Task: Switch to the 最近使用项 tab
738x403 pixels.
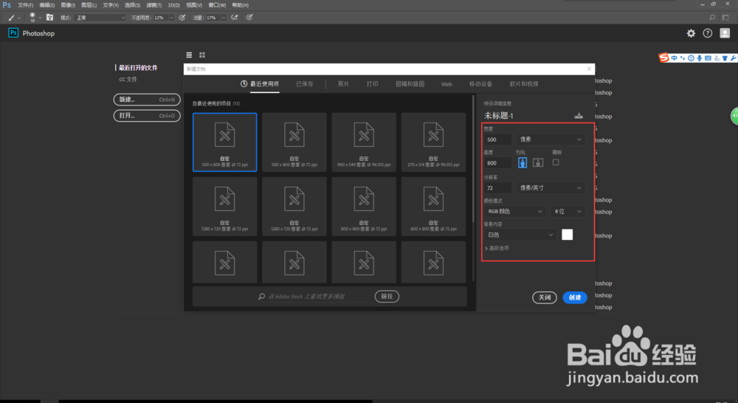Action: click(x=260, y=84)
